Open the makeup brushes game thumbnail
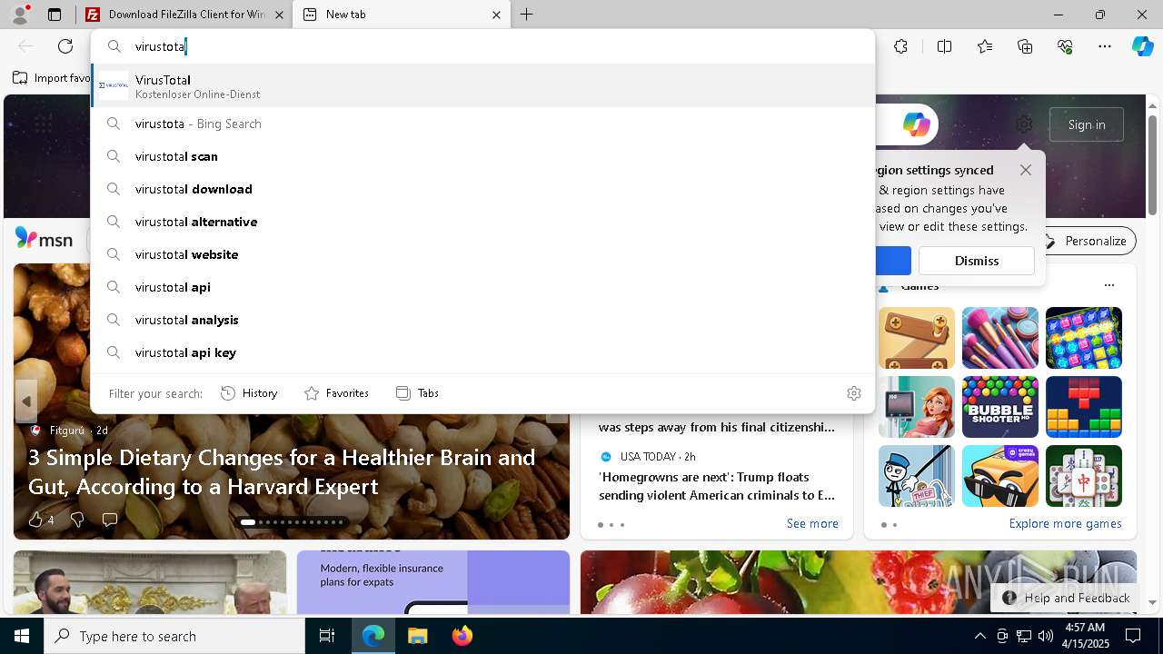 pyautogui.click(x=1000, y=338)
